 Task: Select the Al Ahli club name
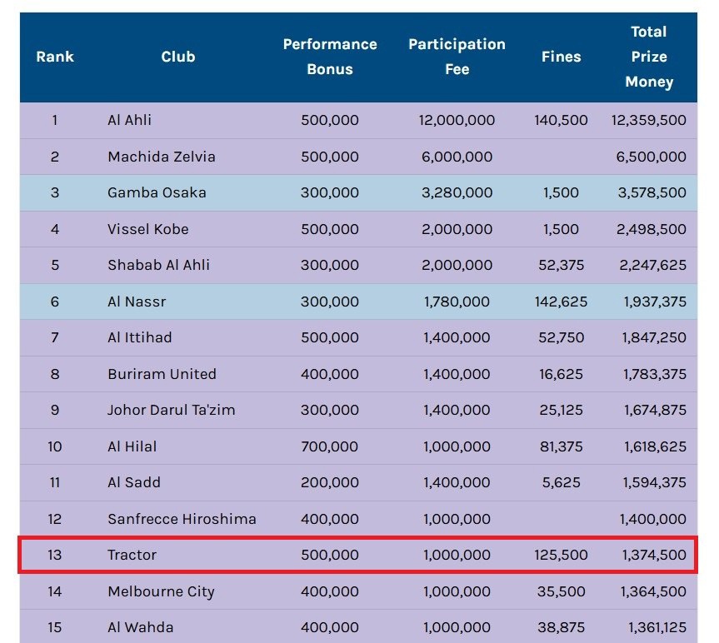point(129,120)
